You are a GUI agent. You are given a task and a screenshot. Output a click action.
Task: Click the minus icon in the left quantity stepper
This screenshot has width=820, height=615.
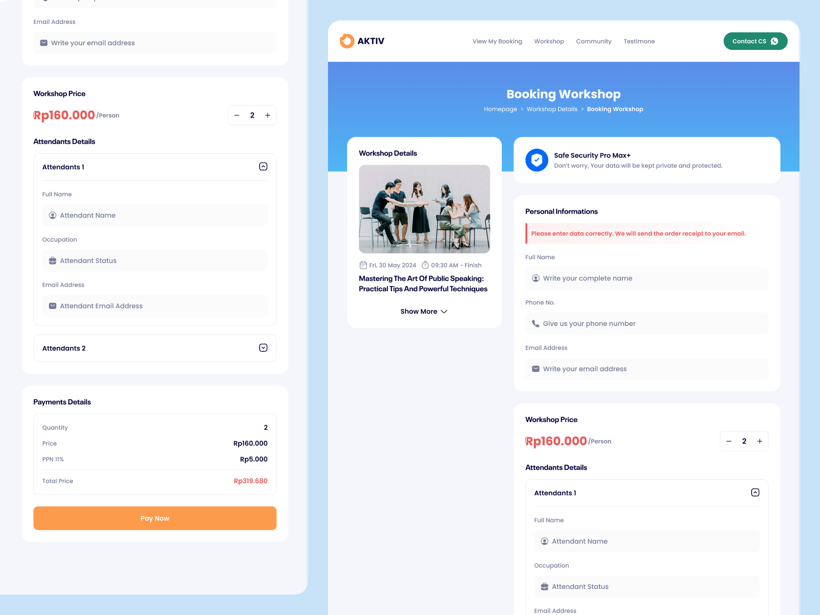(236, 115)
